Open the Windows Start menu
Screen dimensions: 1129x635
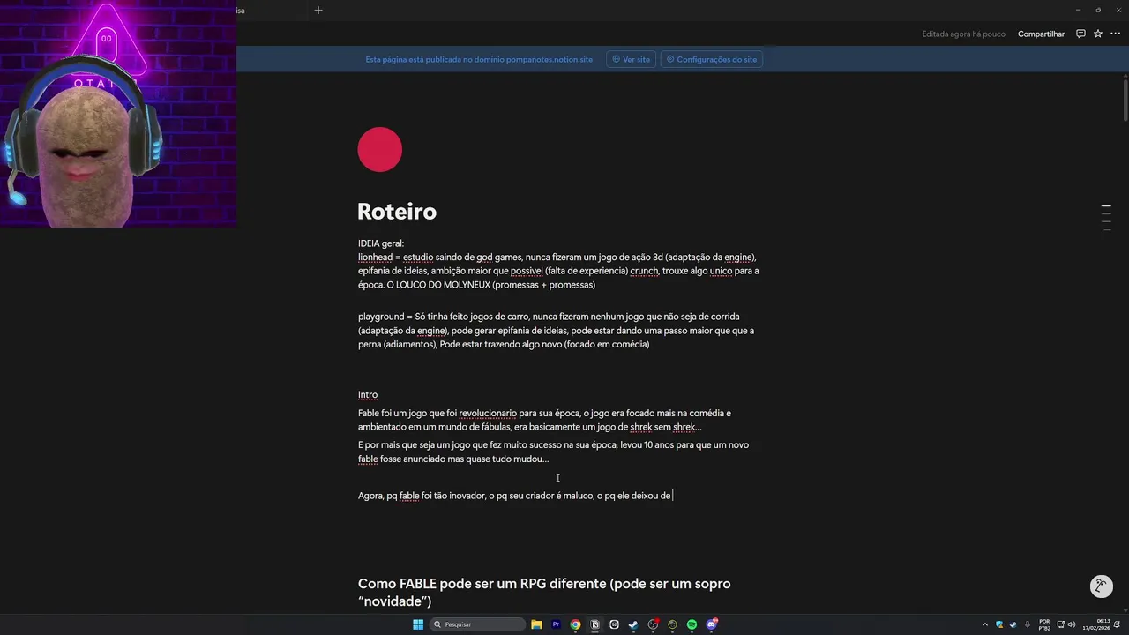[418, 624]
